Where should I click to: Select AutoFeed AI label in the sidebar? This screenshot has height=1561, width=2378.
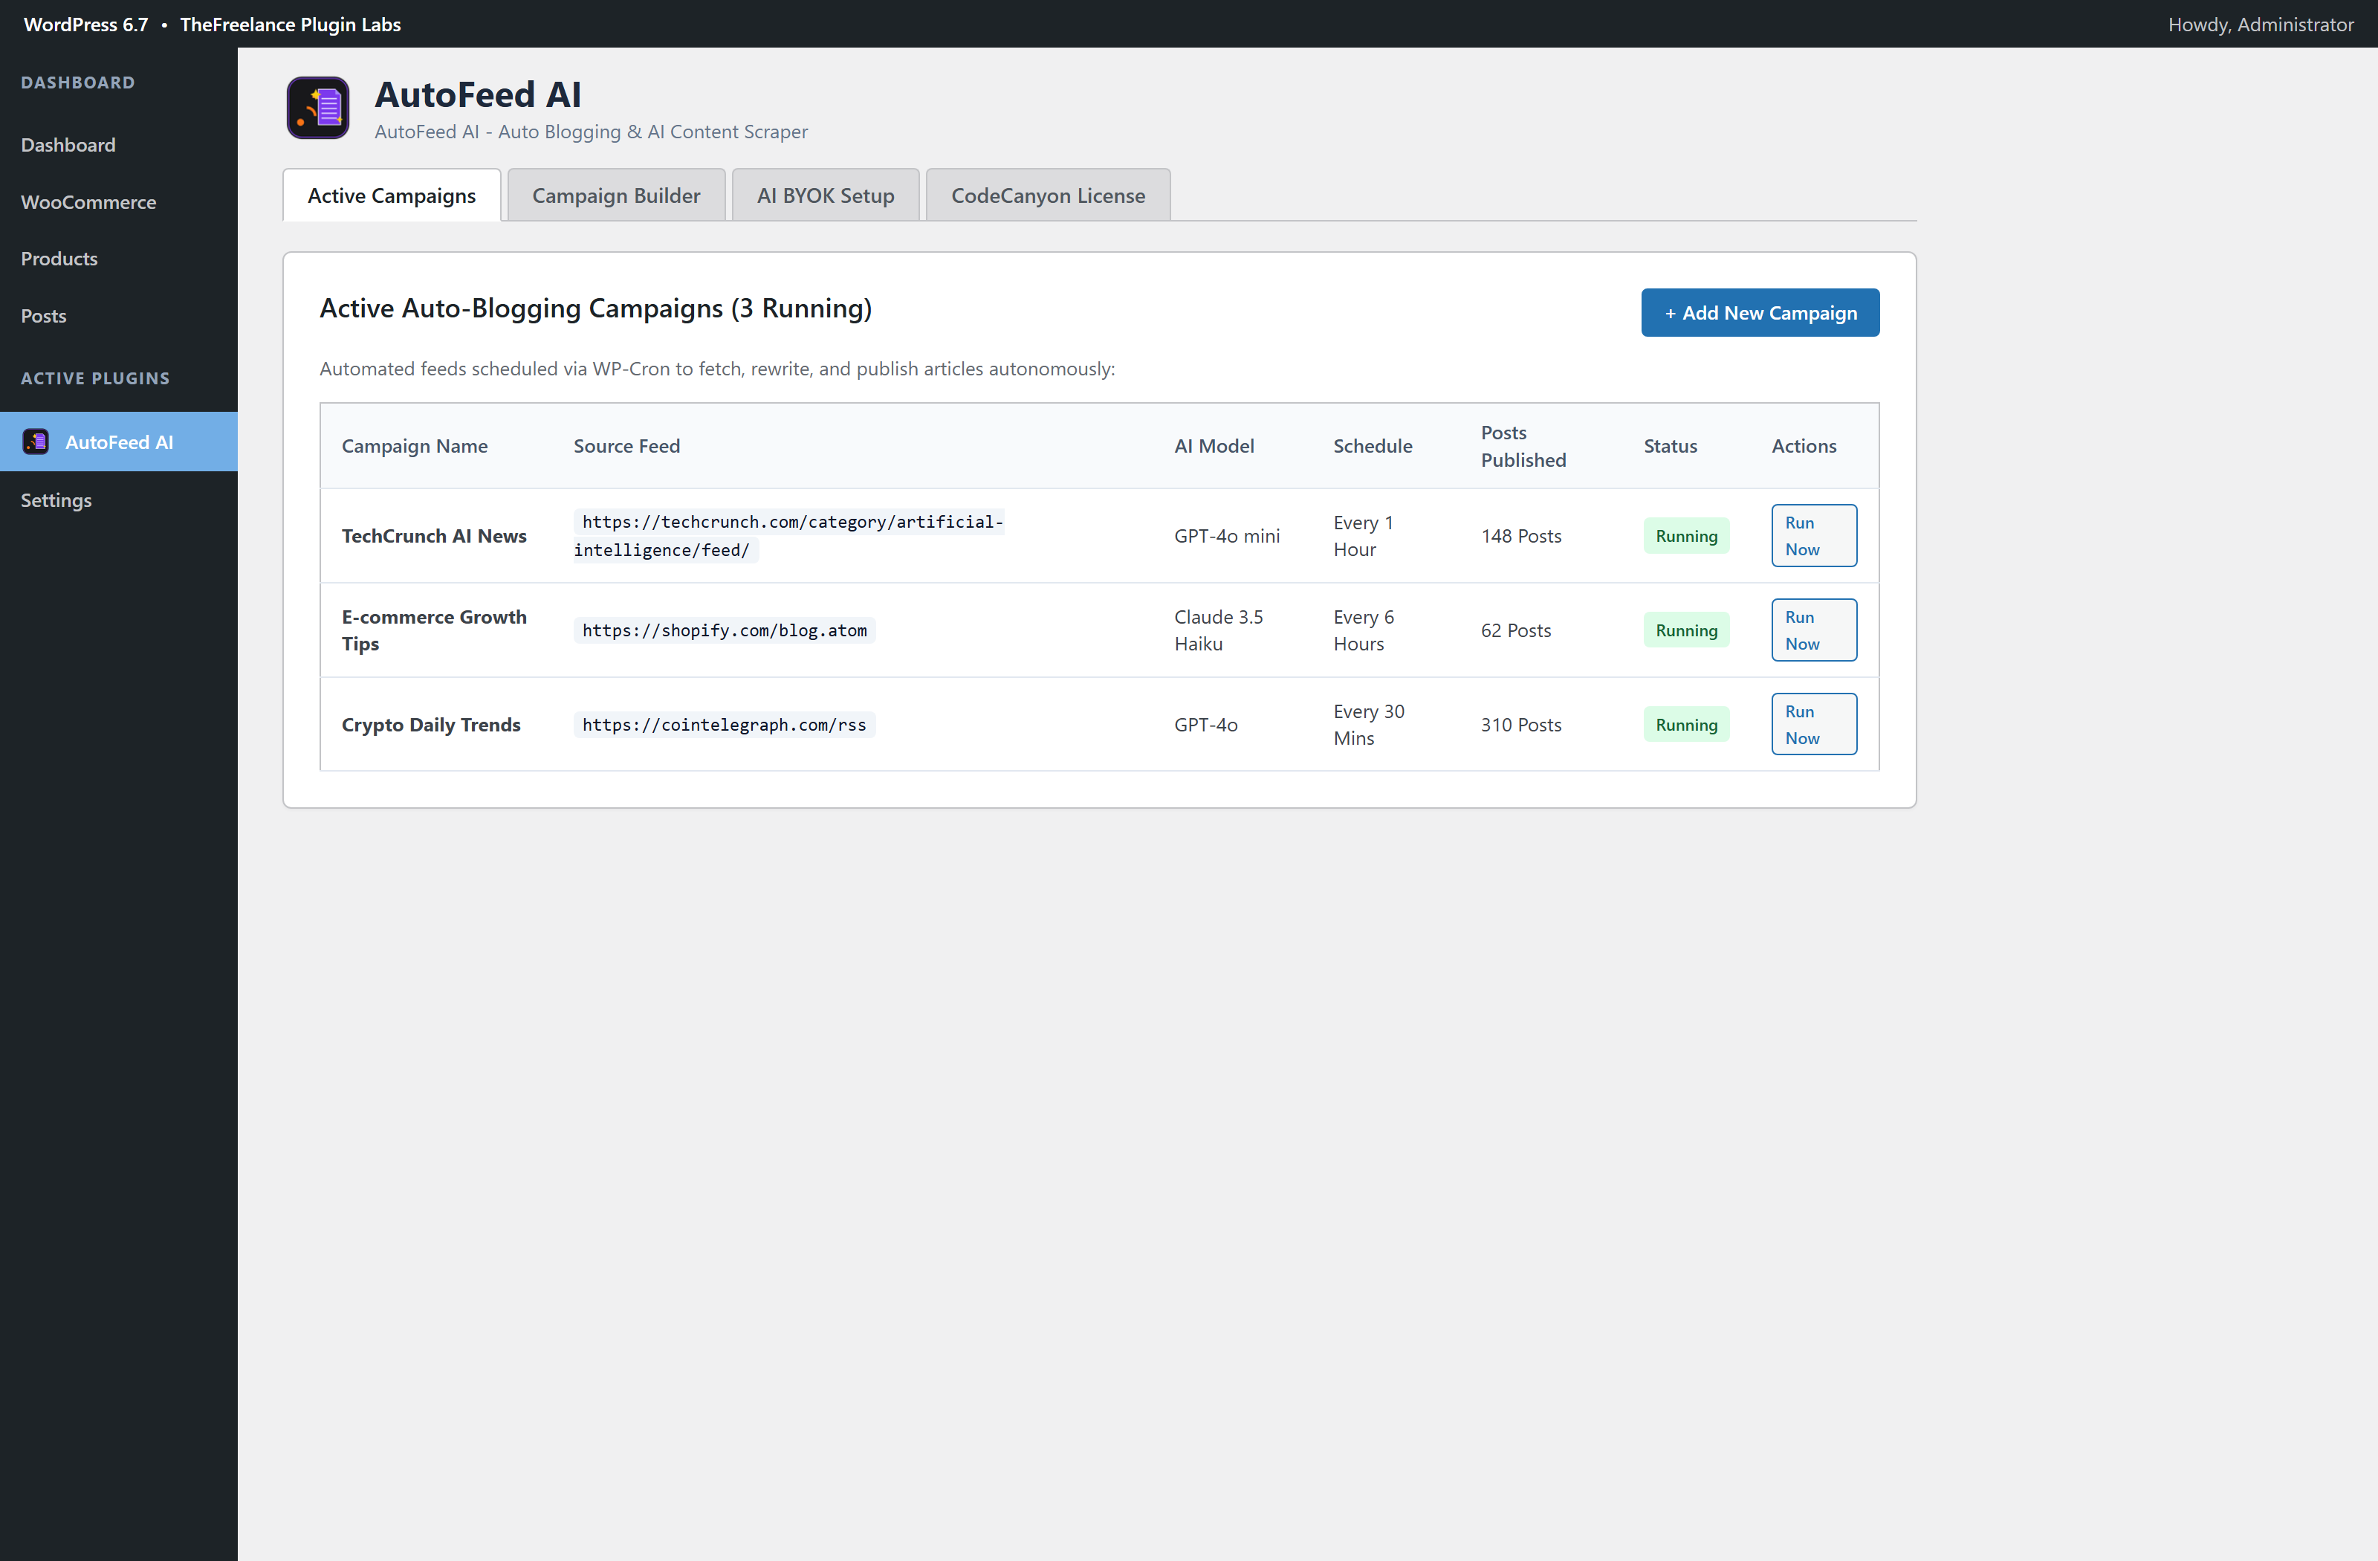point(119,442)
